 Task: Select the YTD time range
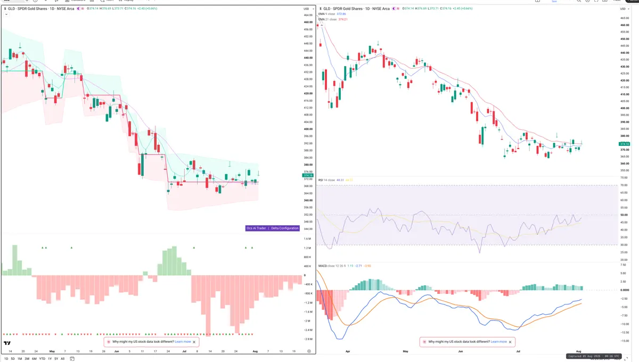(42, 359)
